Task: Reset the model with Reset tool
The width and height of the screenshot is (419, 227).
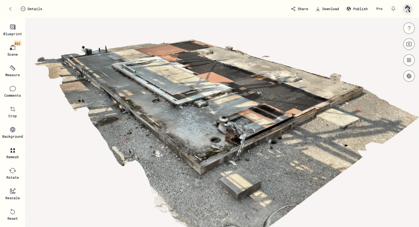Action: click(x=13, y=214)
